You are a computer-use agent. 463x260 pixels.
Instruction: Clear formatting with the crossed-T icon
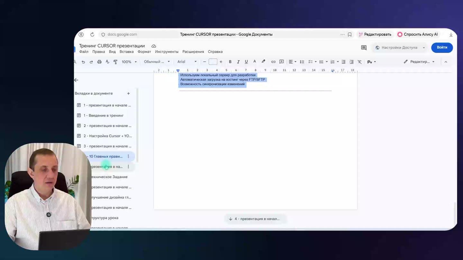[360, 62]
